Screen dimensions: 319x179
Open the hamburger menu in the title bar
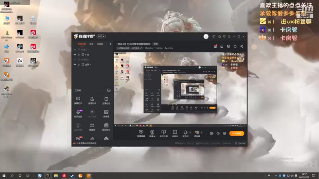pyautogui.click(x=229, y=37)
